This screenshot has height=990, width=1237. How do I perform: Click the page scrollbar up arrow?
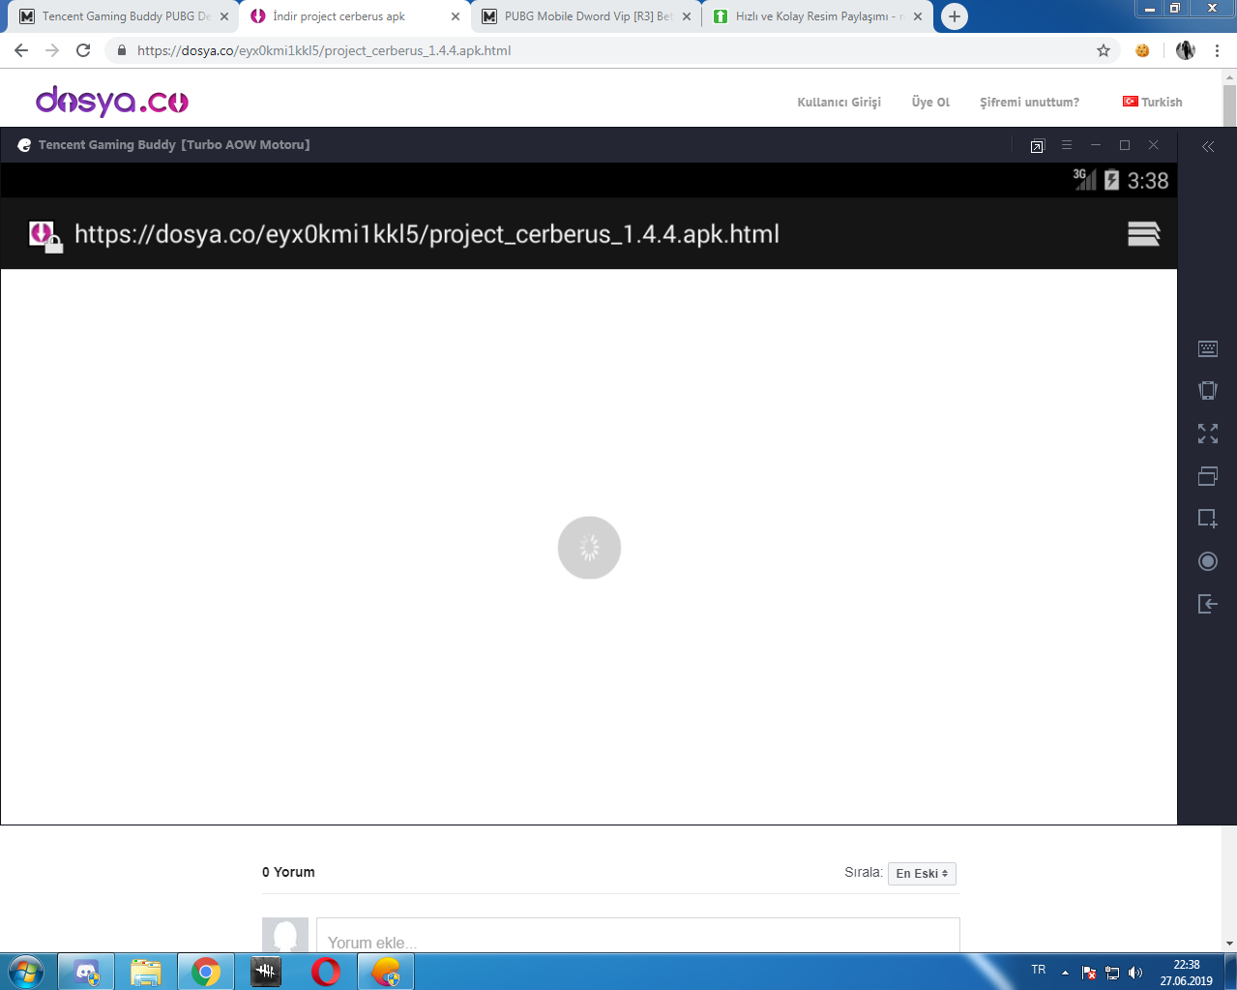(x=1229, y=76)
